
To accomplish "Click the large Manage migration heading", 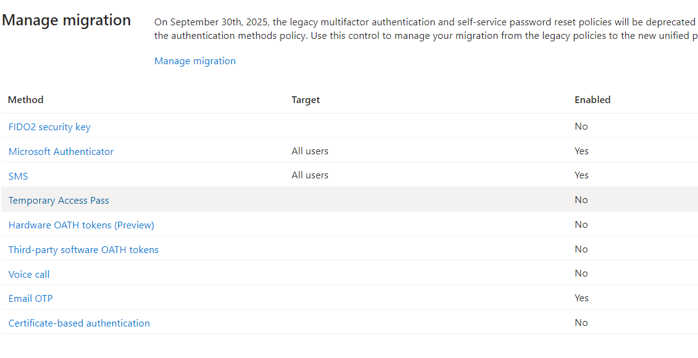I will 66,20.
